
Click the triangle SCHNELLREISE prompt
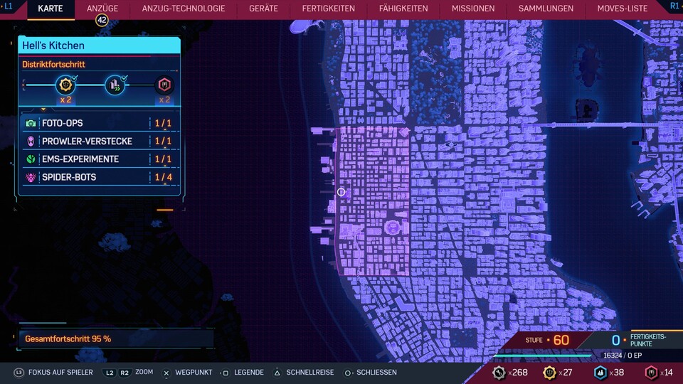[304, 373]
